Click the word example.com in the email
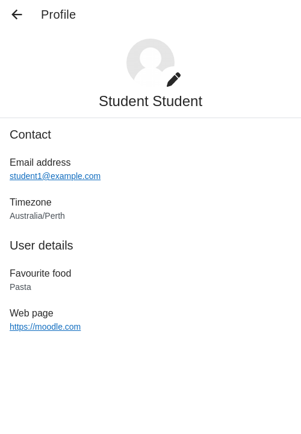Image resolution: width=301 pixels, height=434 pixels. point(75,176)
